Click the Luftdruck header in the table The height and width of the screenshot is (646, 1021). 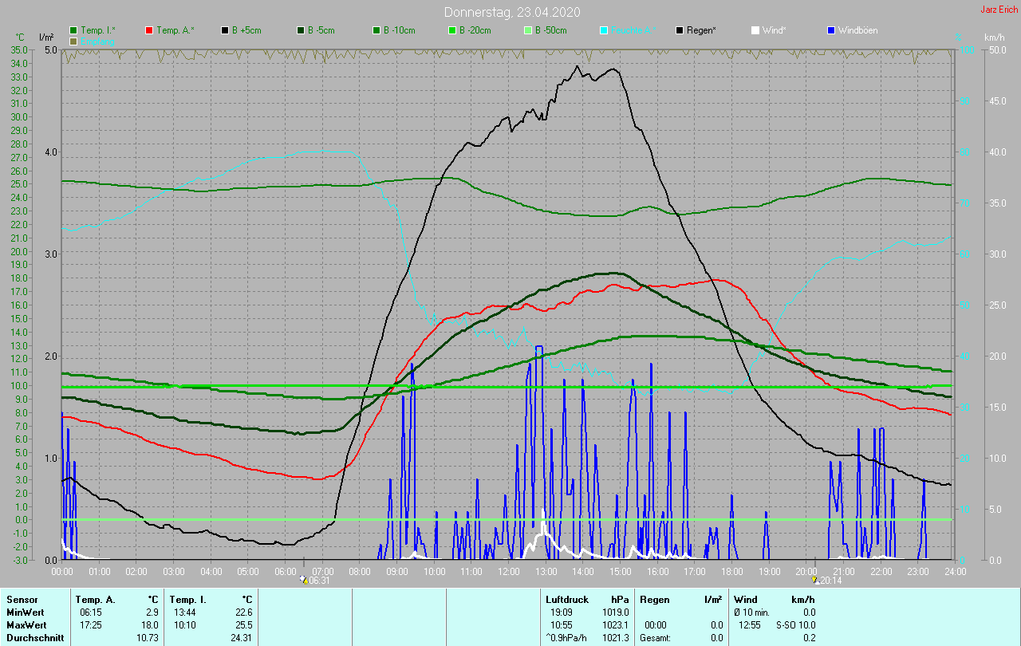(x=567, y=599)
